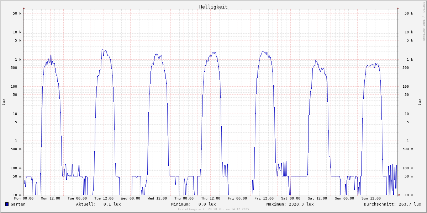Click the arrowhead atop the left y-axis
This screenshot has height=213, width=427.
coord(24,8)
